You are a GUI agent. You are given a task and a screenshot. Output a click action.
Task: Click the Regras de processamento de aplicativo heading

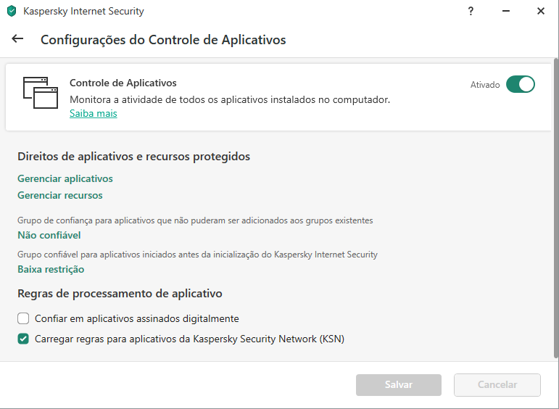click(x=119, y=294)
